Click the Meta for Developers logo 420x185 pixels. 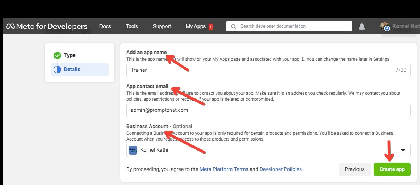pos(47,26)
